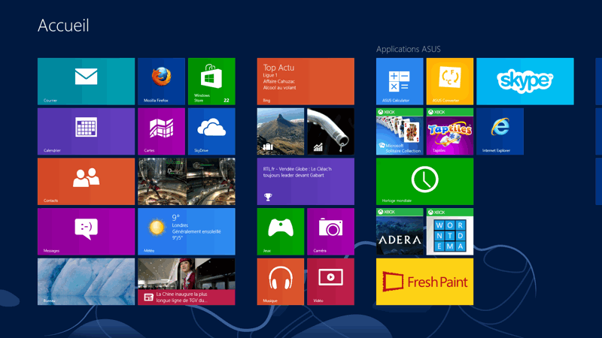
Task: Open the Caméra tile
Action: point(330,231)
